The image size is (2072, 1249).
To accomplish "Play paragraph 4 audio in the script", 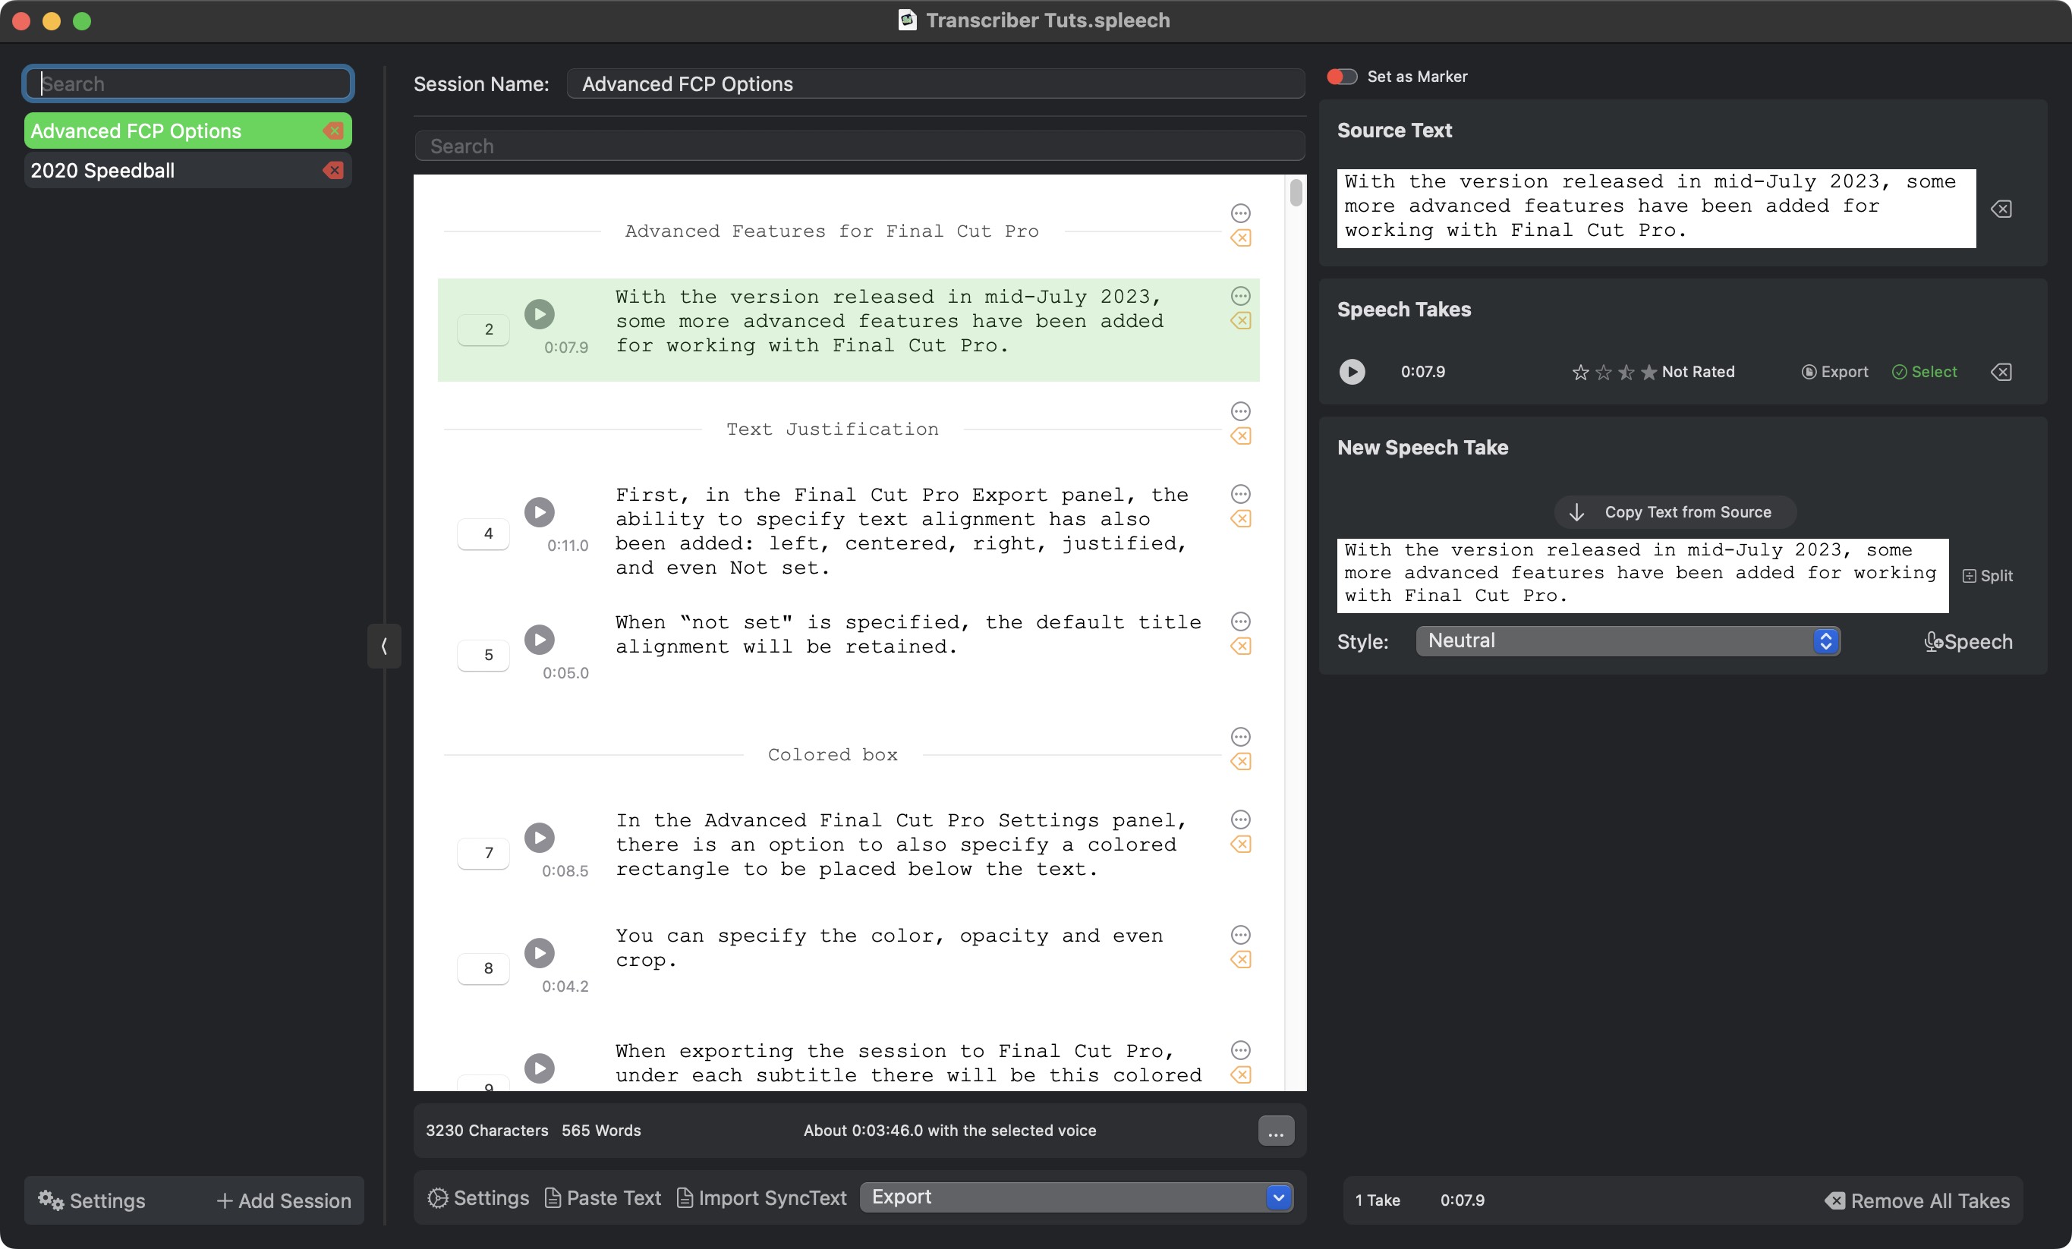I will tap(539, 512).
